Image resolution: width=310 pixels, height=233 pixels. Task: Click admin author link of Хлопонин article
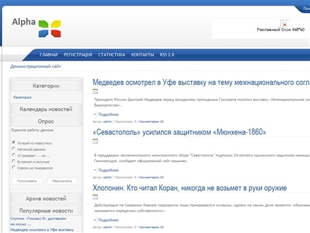[x=107, y=227]
